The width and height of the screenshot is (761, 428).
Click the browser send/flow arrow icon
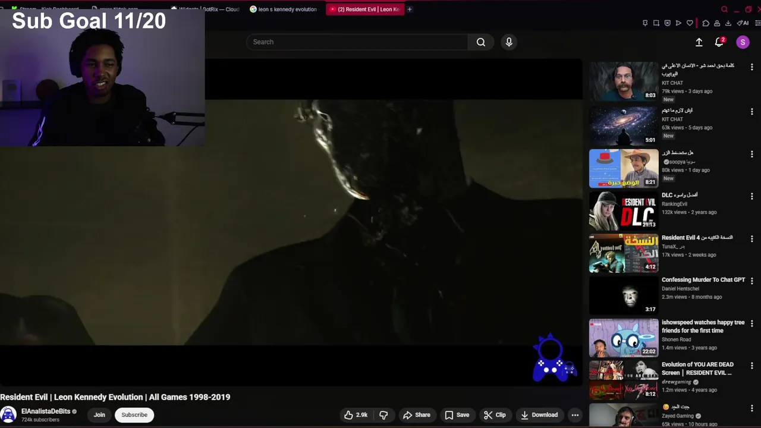678,23
